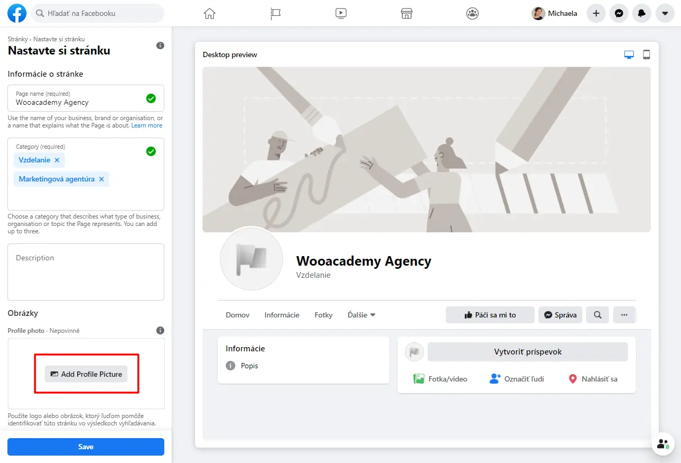Open Messenger from top bar
This screenshot has height=463, width=681.
[619, 13]
